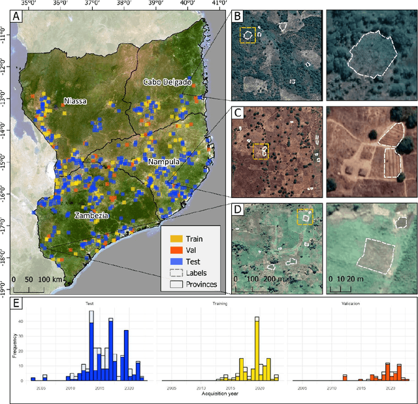Select the blue Test legend swatch
The width and height of the screenshot is (418, 404).
(x=173, y=261)
